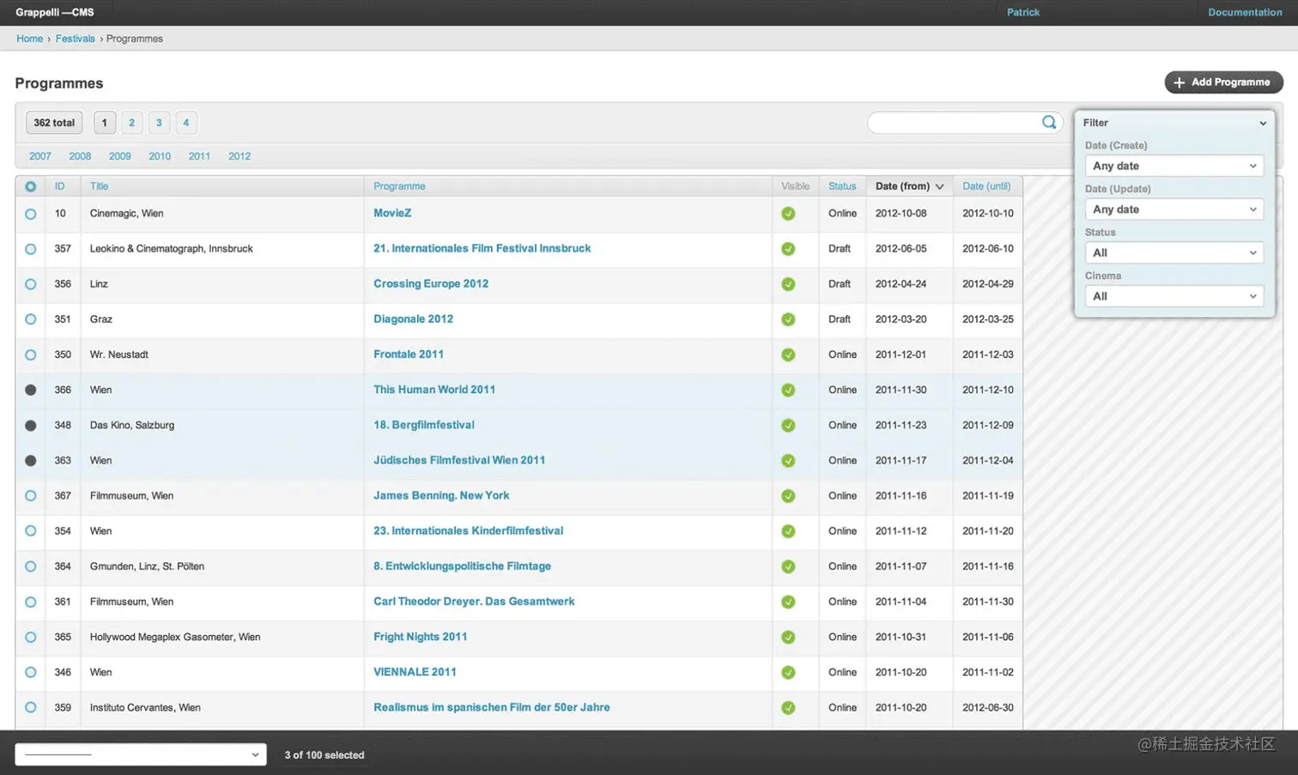
Task: Open the Diagonale 2012 programme link
Action: coord(413,318)
